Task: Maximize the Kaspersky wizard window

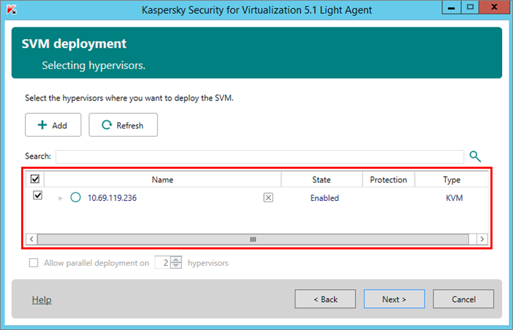Action: 470,8
